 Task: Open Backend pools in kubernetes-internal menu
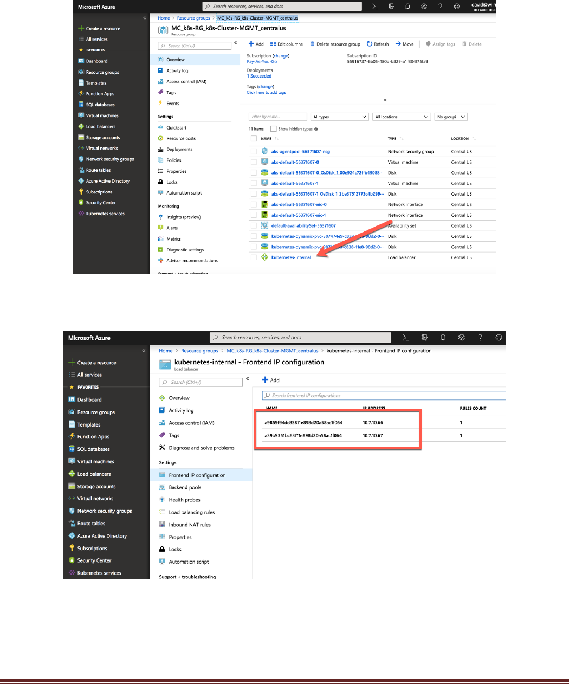[x=185, y=487]
